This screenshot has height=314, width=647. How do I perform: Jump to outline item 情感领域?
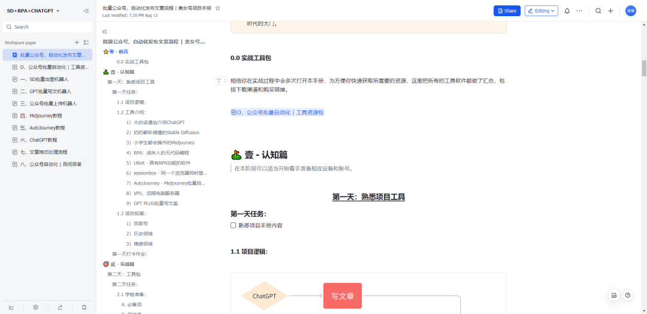[x=140, y=244]
